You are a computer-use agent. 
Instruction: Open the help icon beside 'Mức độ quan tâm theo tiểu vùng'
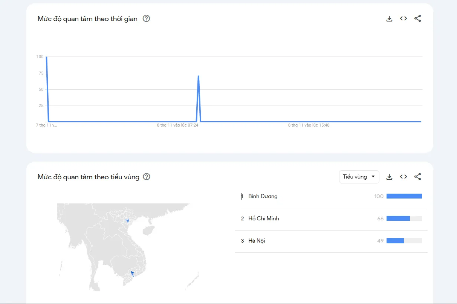[147, 177]
